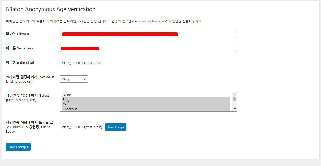321x166 pixels.
Task: Click the 성인인증 적용페이지 Select page label
Action: pyautogui.click(x=27, y=98)
